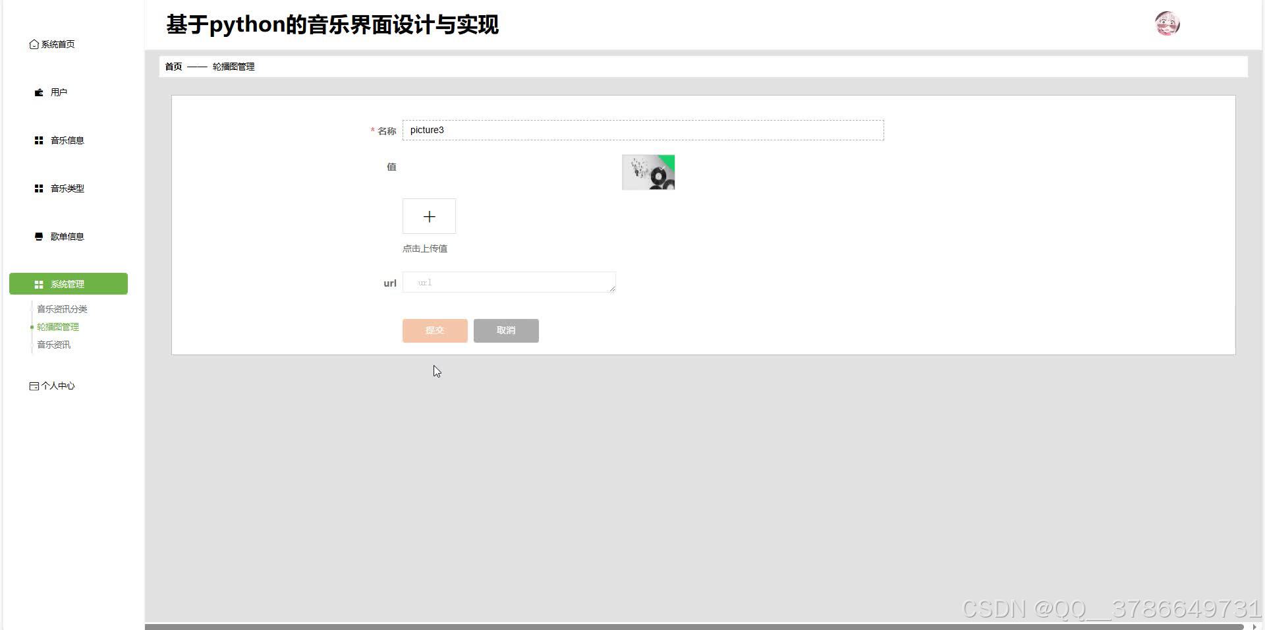Viewport: 1265px width, 630px height.
Task: Click the 歌单信息 playlist icon
Action: pos(38,237)
